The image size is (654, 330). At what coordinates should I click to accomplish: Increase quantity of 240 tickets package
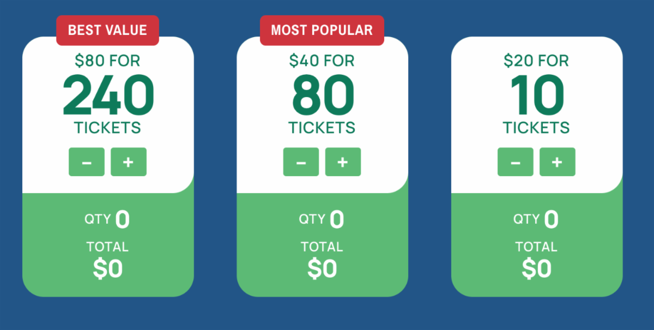pos(128,162)
